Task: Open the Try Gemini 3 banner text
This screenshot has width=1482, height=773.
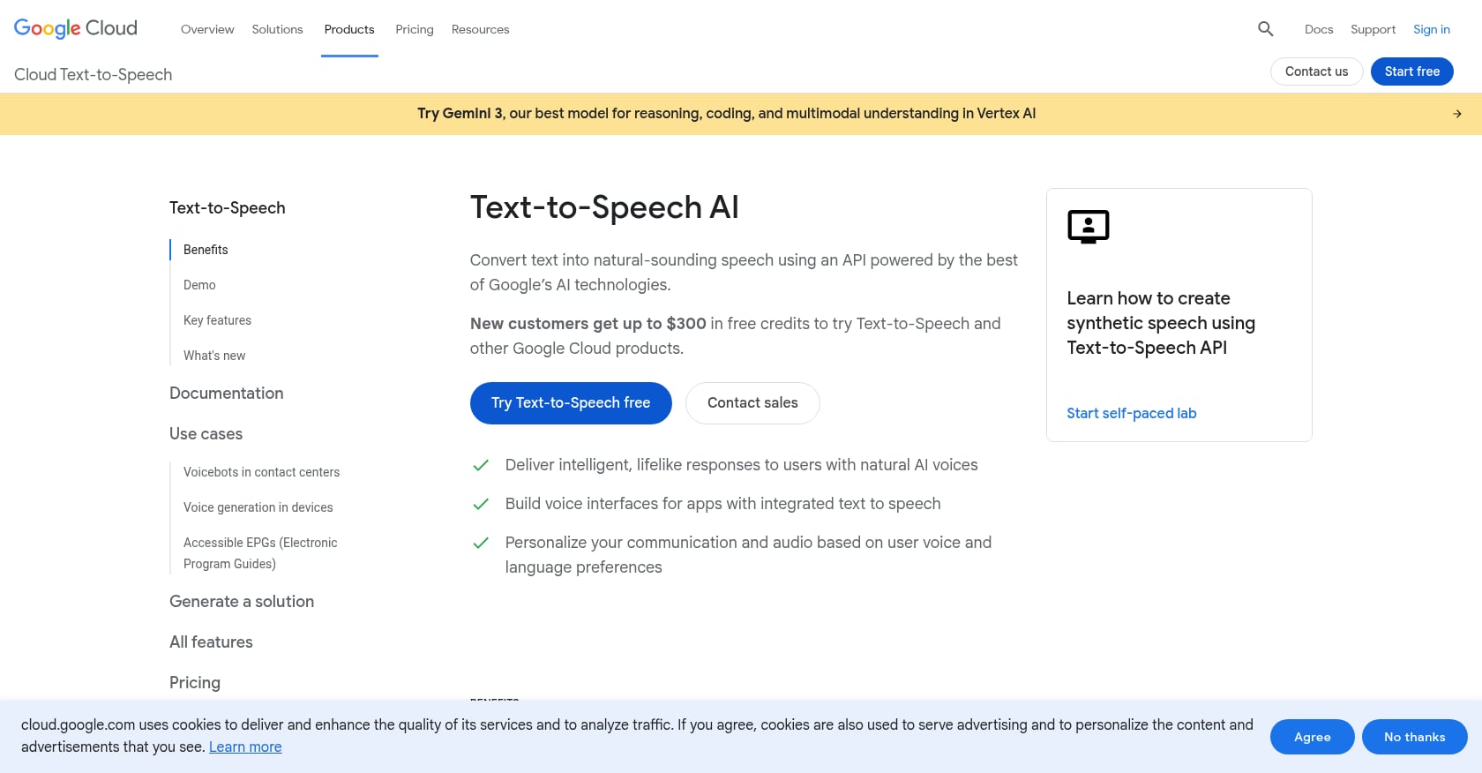Action: click(x=726, y=114)
